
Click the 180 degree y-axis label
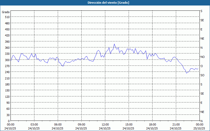7,84
